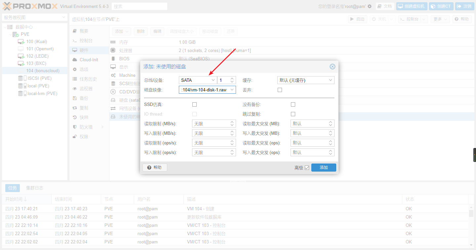Click the 读取限制 (MB/s) input field
476x250 pixels.
pos(214,124)
